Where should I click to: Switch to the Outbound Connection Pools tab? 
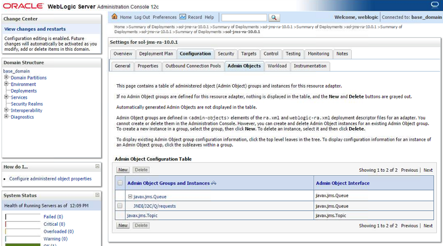pyautogui.click(x=193, y=66)
